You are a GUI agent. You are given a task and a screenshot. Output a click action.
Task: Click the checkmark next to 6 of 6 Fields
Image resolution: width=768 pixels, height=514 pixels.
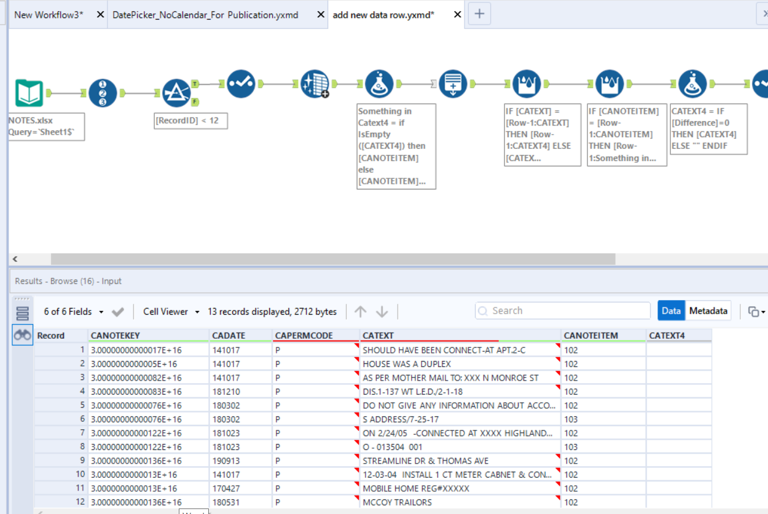point(118,312)
